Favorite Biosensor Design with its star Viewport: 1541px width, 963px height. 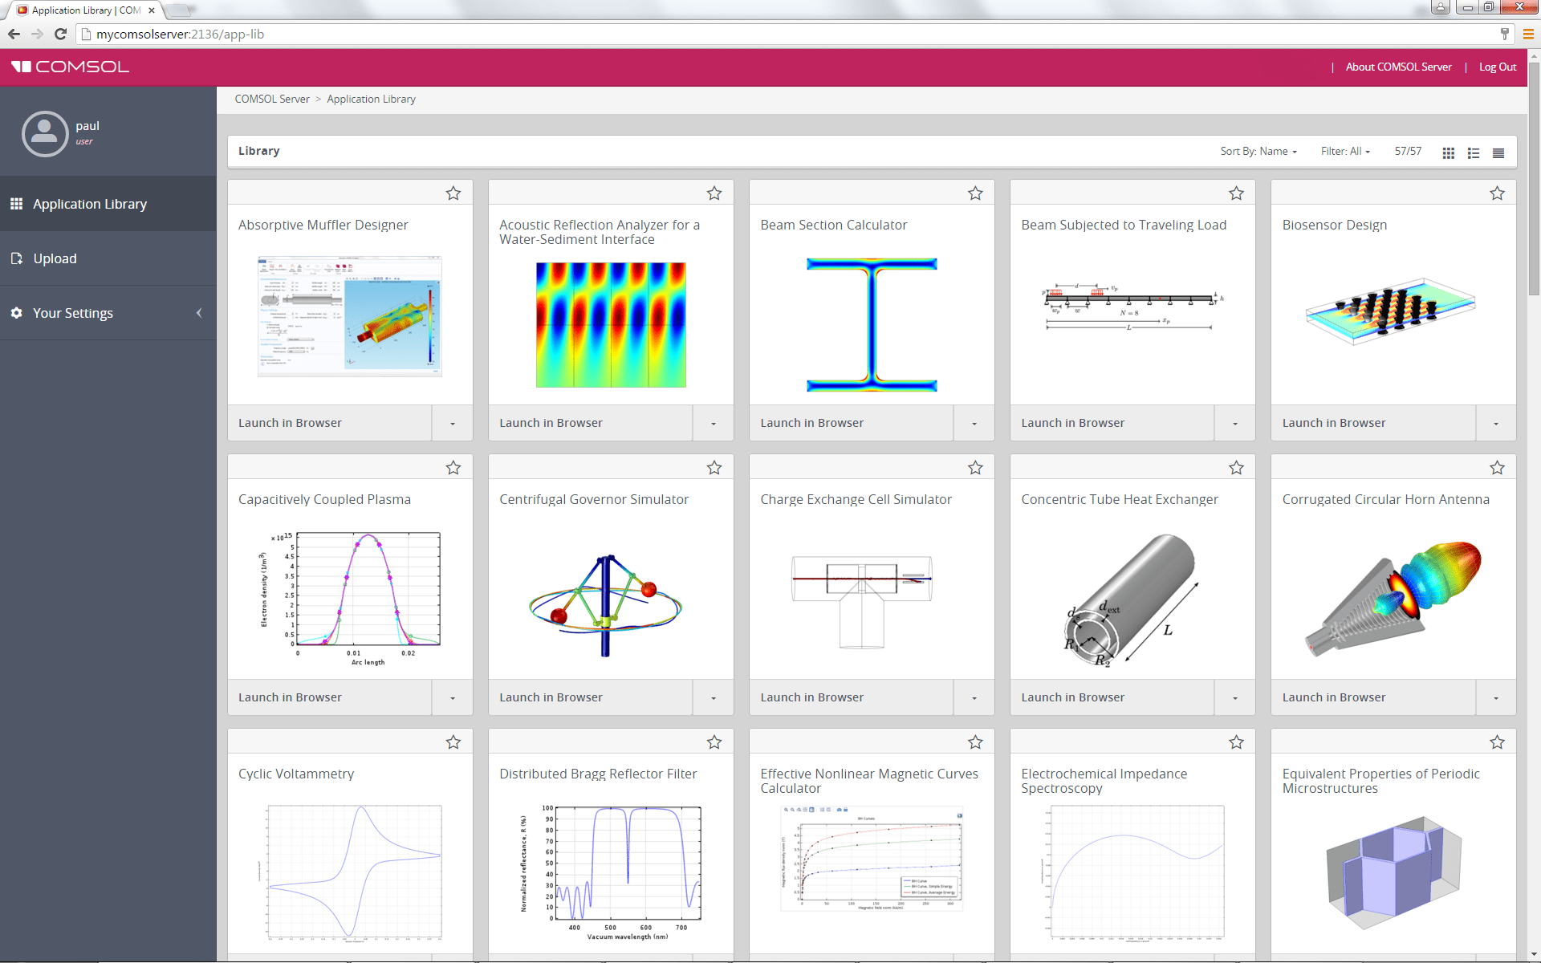pyautogui.click(x=1496, y=193)
